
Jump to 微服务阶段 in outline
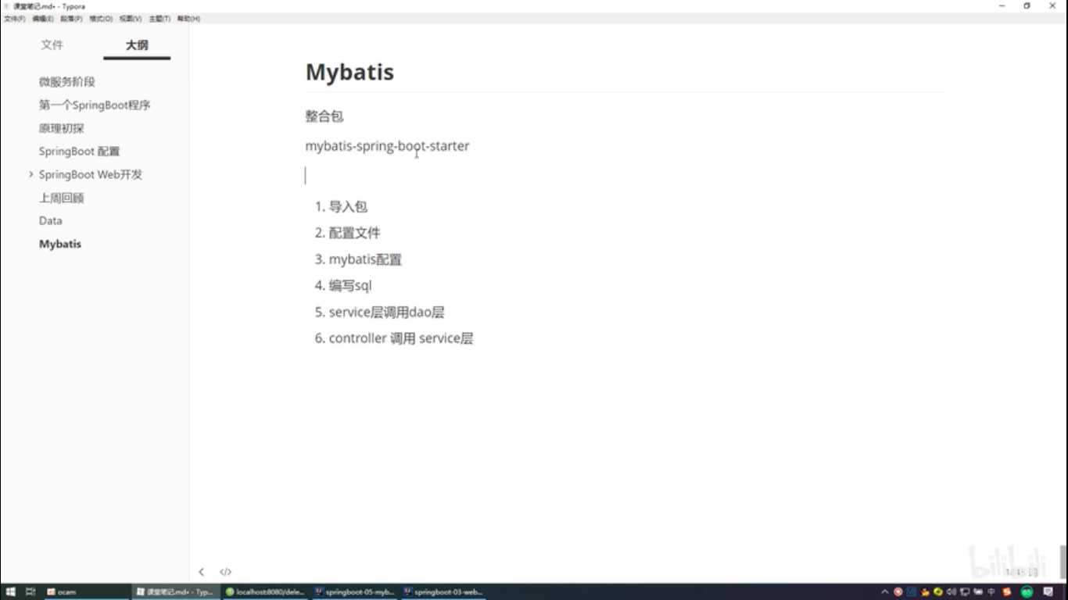tap(67, 82)
